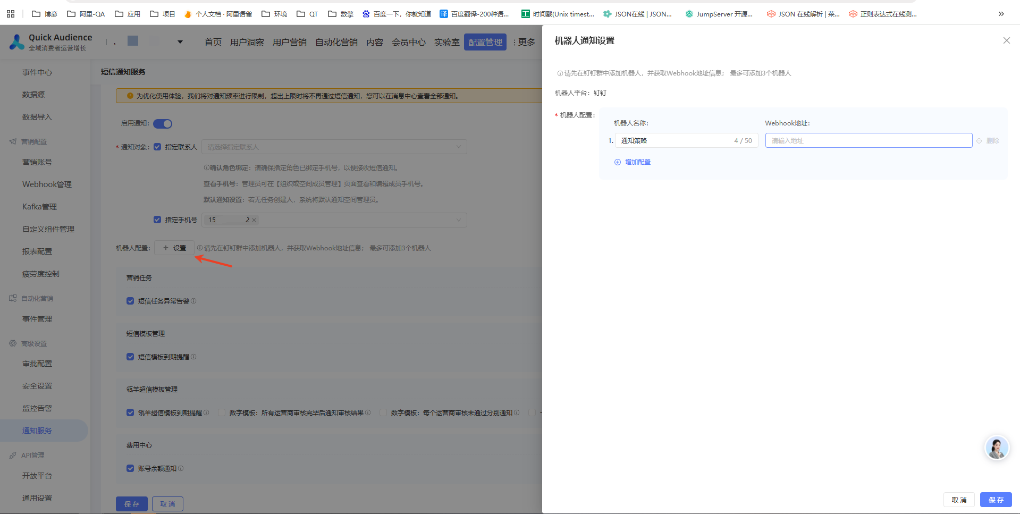The height and width of the screenshot is (514, 1020).
Task: Uncheck 瓴羊超信模板到期提醒 checkbox
Action: 130,412
